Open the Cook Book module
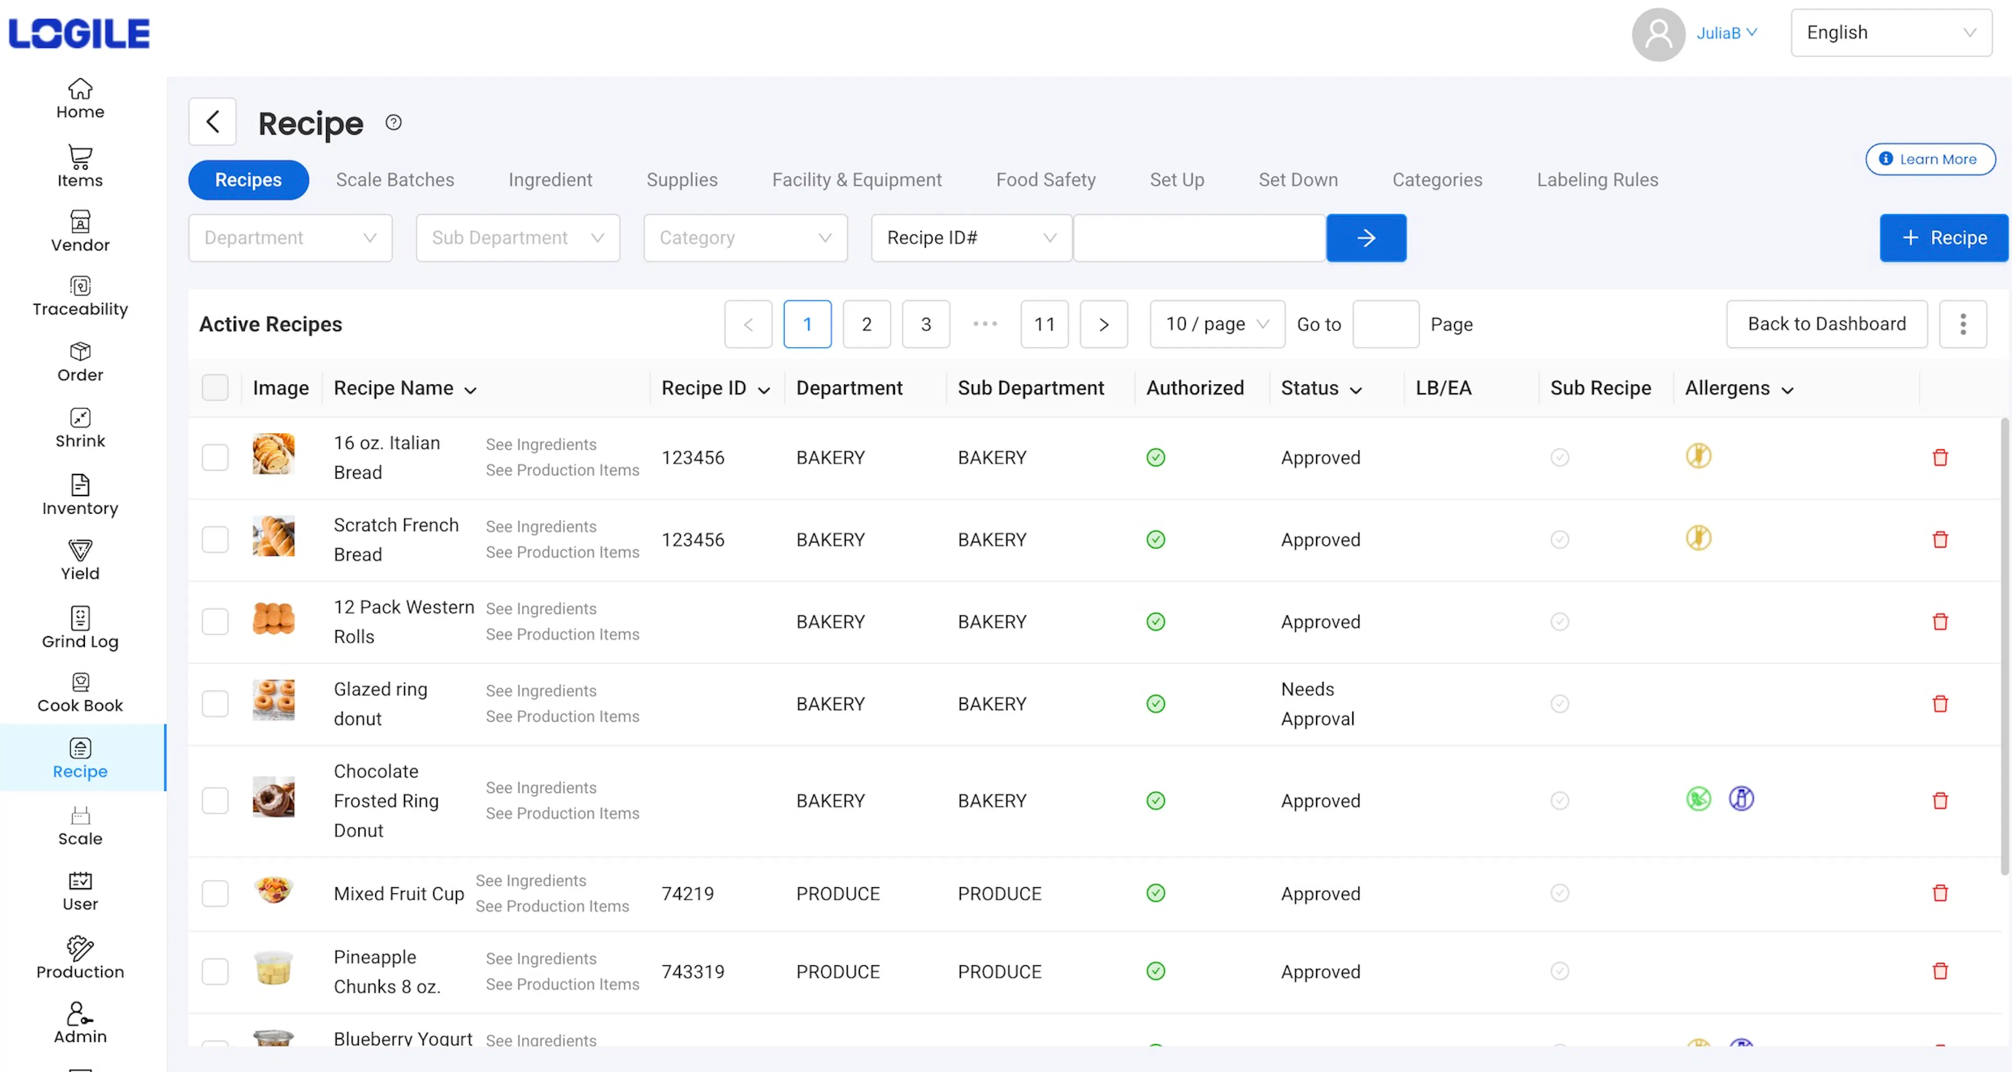Viewport: 2012px width, 1072px height. [80, 692]
